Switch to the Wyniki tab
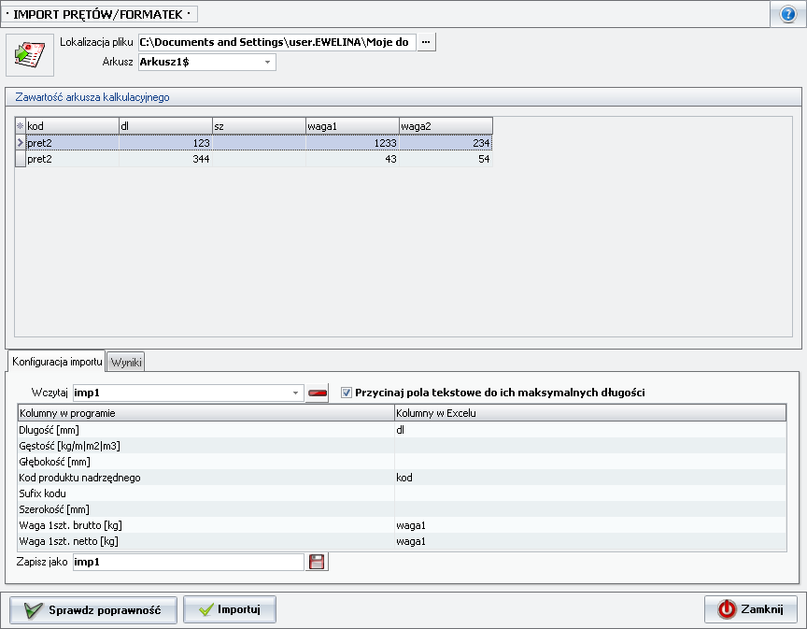 [125, 362]
